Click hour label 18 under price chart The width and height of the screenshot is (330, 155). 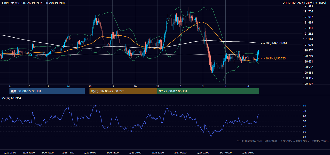(113, 86)
